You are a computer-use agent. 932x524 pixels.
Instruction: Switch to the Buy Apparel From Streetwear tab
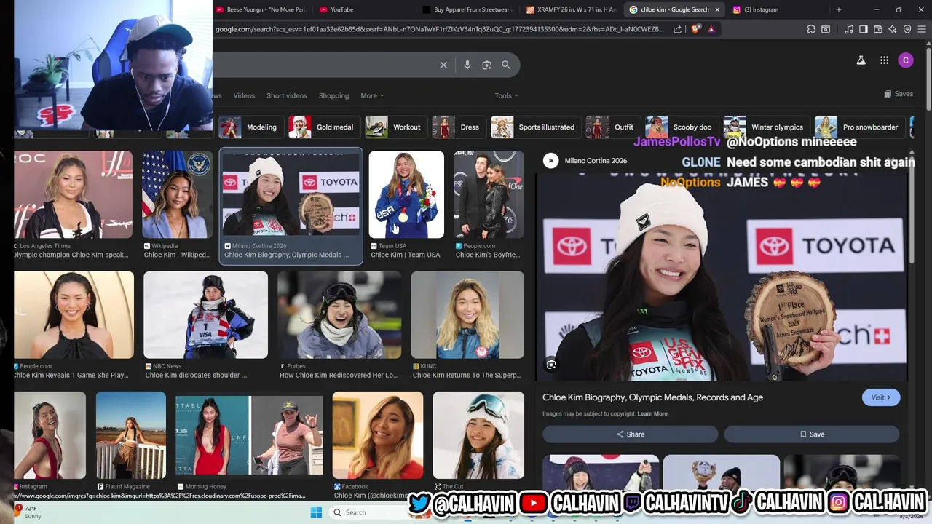click(x=467, y=9)
